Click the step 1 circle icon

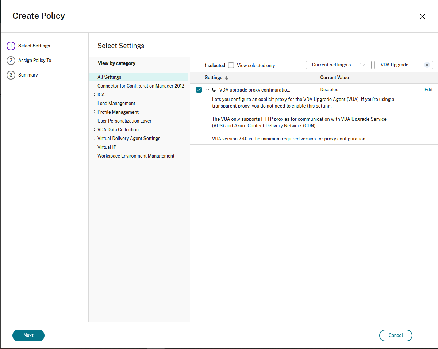pos(11,46)
